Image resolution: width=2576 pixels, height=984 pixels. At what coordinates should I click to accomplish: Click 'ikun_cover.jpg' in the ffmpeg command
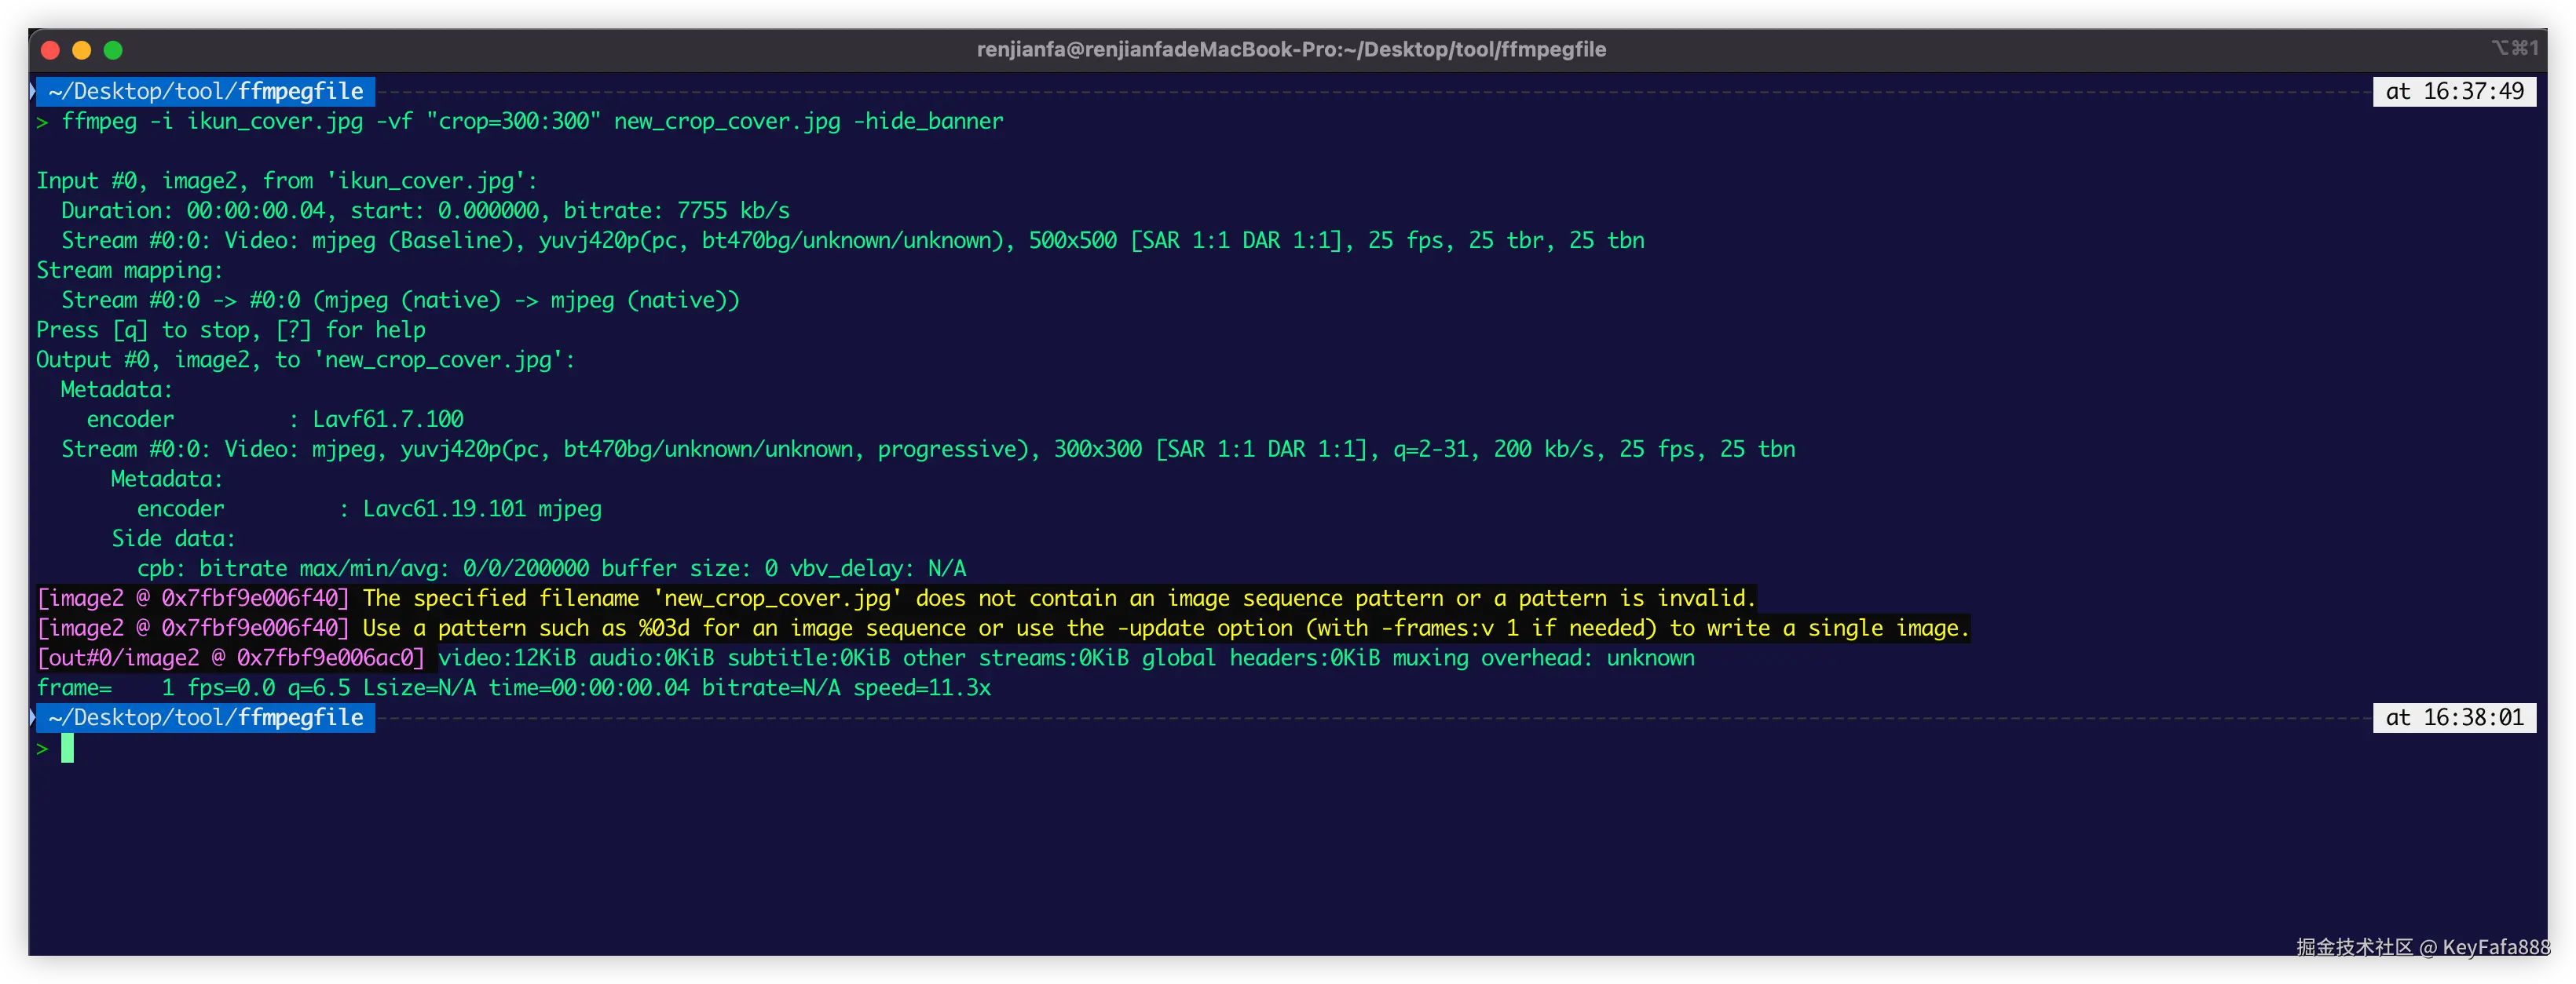(x=275, y=122)
